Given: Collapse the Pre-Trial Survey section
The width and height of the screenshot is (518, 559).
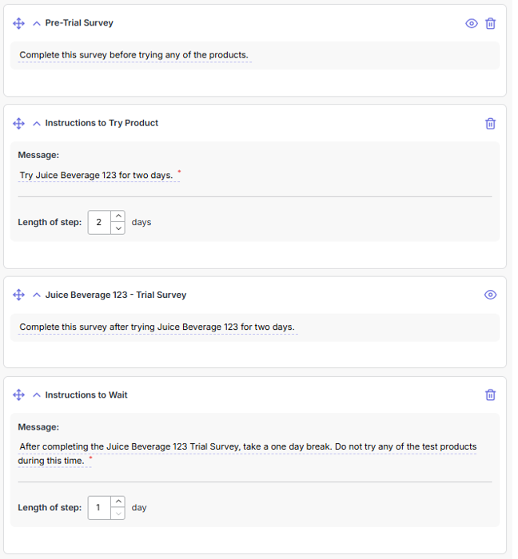Looking at the screenshot, I should (37, 24).
